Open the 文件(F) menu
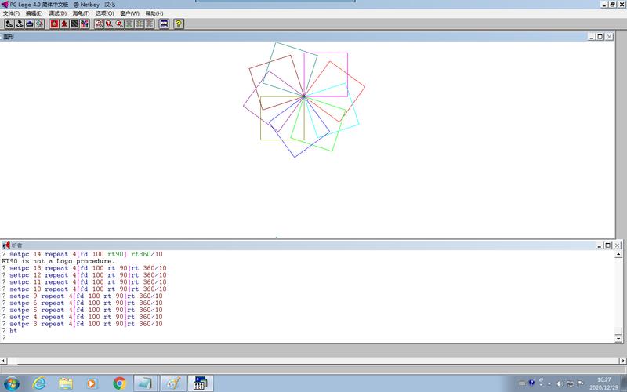The image size is (627, 392). tap(11, 13)
